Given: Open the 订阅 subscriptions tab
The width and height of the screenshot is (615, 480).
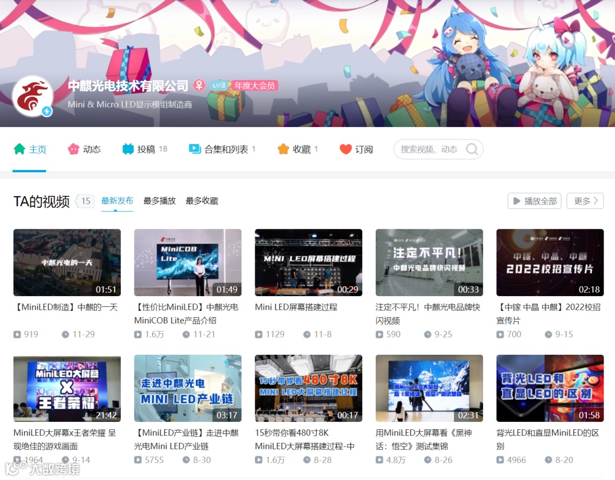Looking at the screenshot, I should (356, 149).
